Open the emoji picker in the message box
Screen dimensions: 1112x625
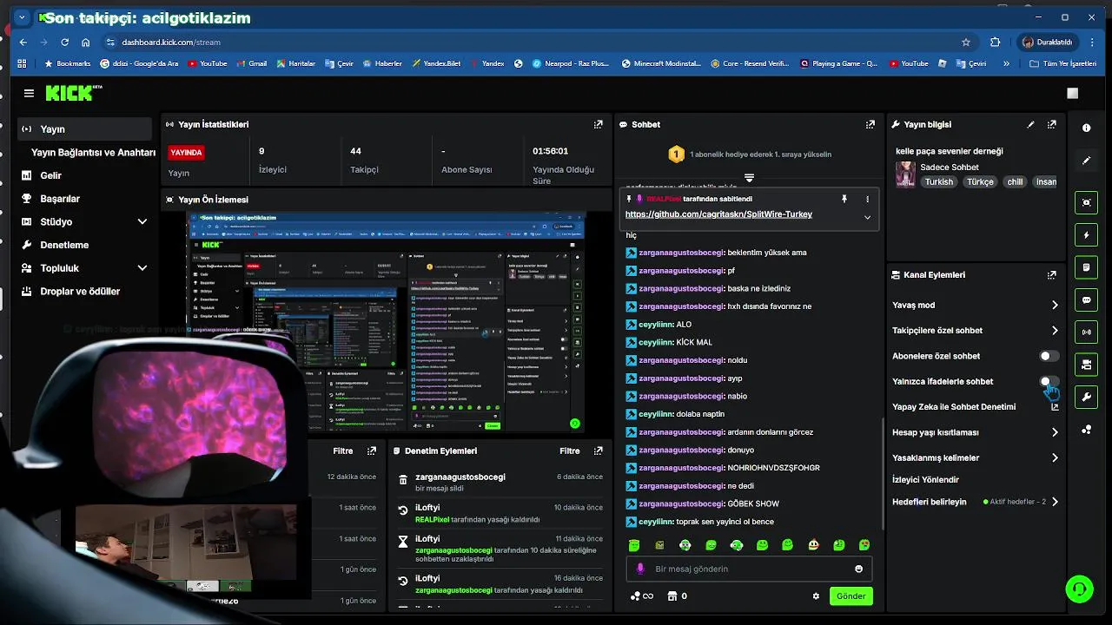[x=858, y=569]
